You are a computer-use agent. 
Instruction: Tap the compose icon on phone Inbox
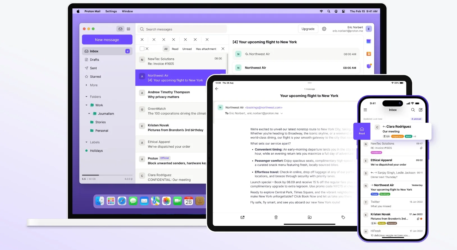(421, 110)
